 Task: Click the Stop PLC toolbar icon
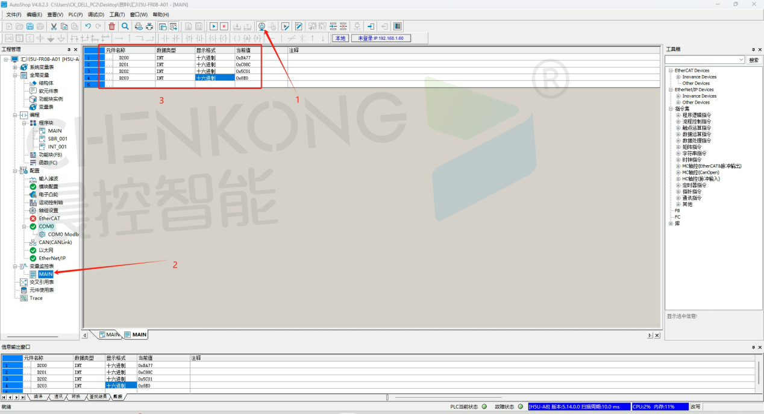coord(224,27)
